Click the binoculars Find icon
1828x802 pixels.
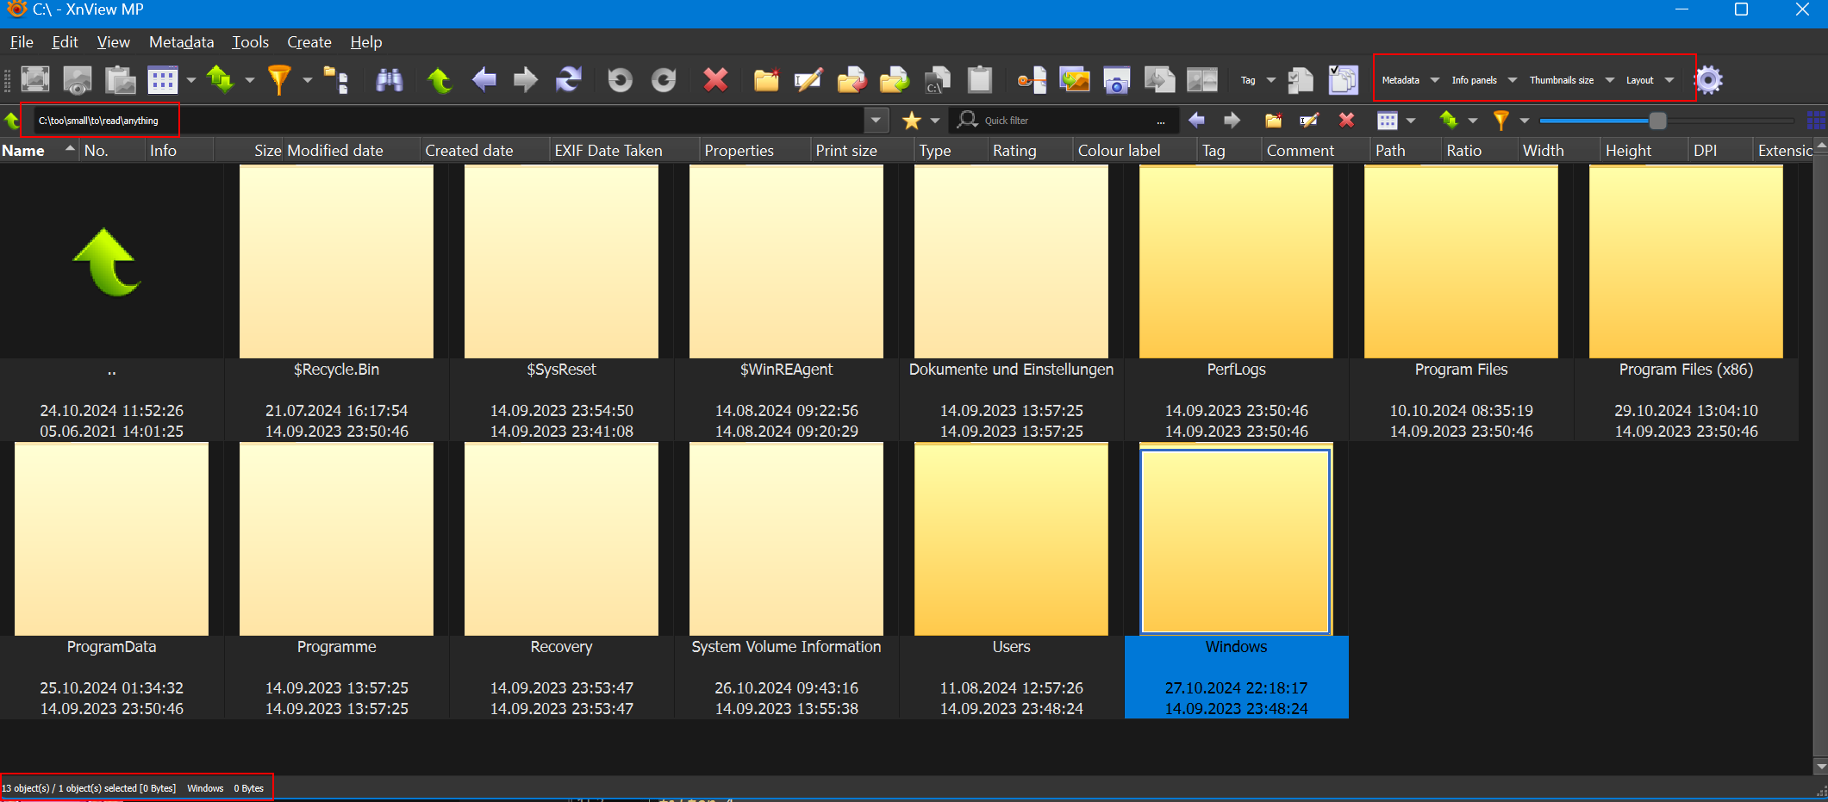pyautogui.click(x=390, y=80)
